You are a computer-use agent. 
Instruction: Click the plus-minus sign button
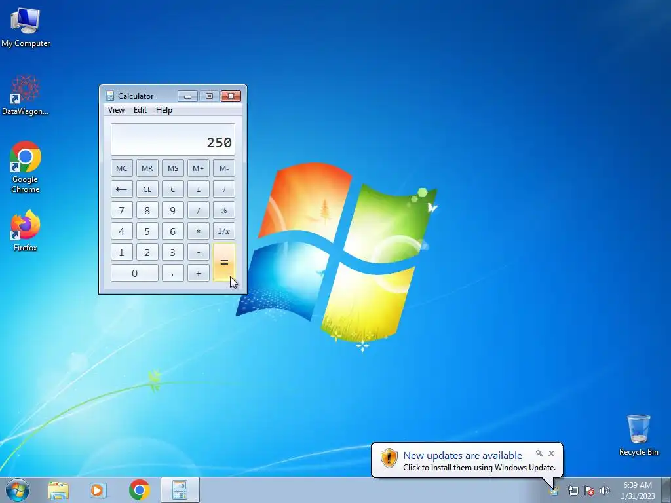198,189
